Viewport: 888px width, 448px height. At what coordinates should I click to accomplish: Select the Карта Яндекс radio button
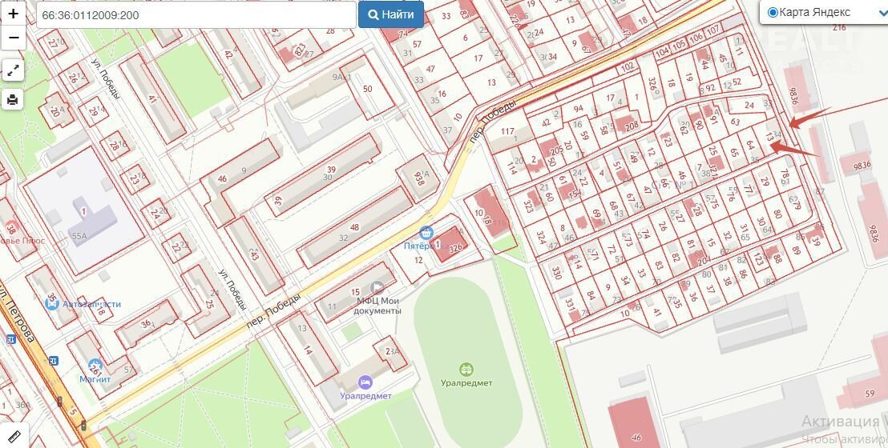[773, 12]
